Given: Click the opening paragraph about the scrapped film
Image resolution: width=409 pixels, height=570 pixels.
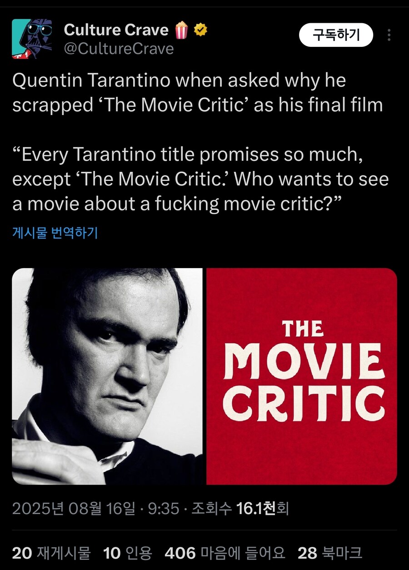Looking at the screenshot, I should click(197, 93).
